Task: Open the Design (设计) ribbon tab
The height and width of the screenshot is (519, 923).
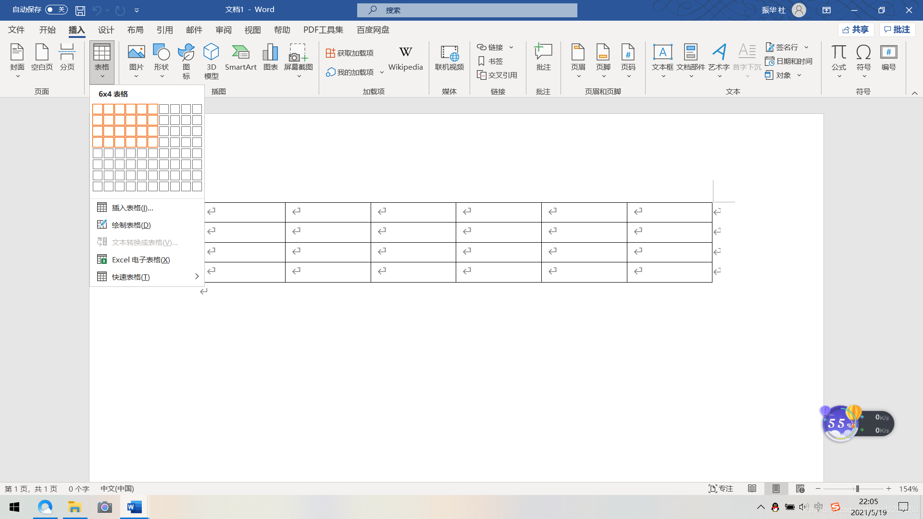Action: tap(106, 30)
